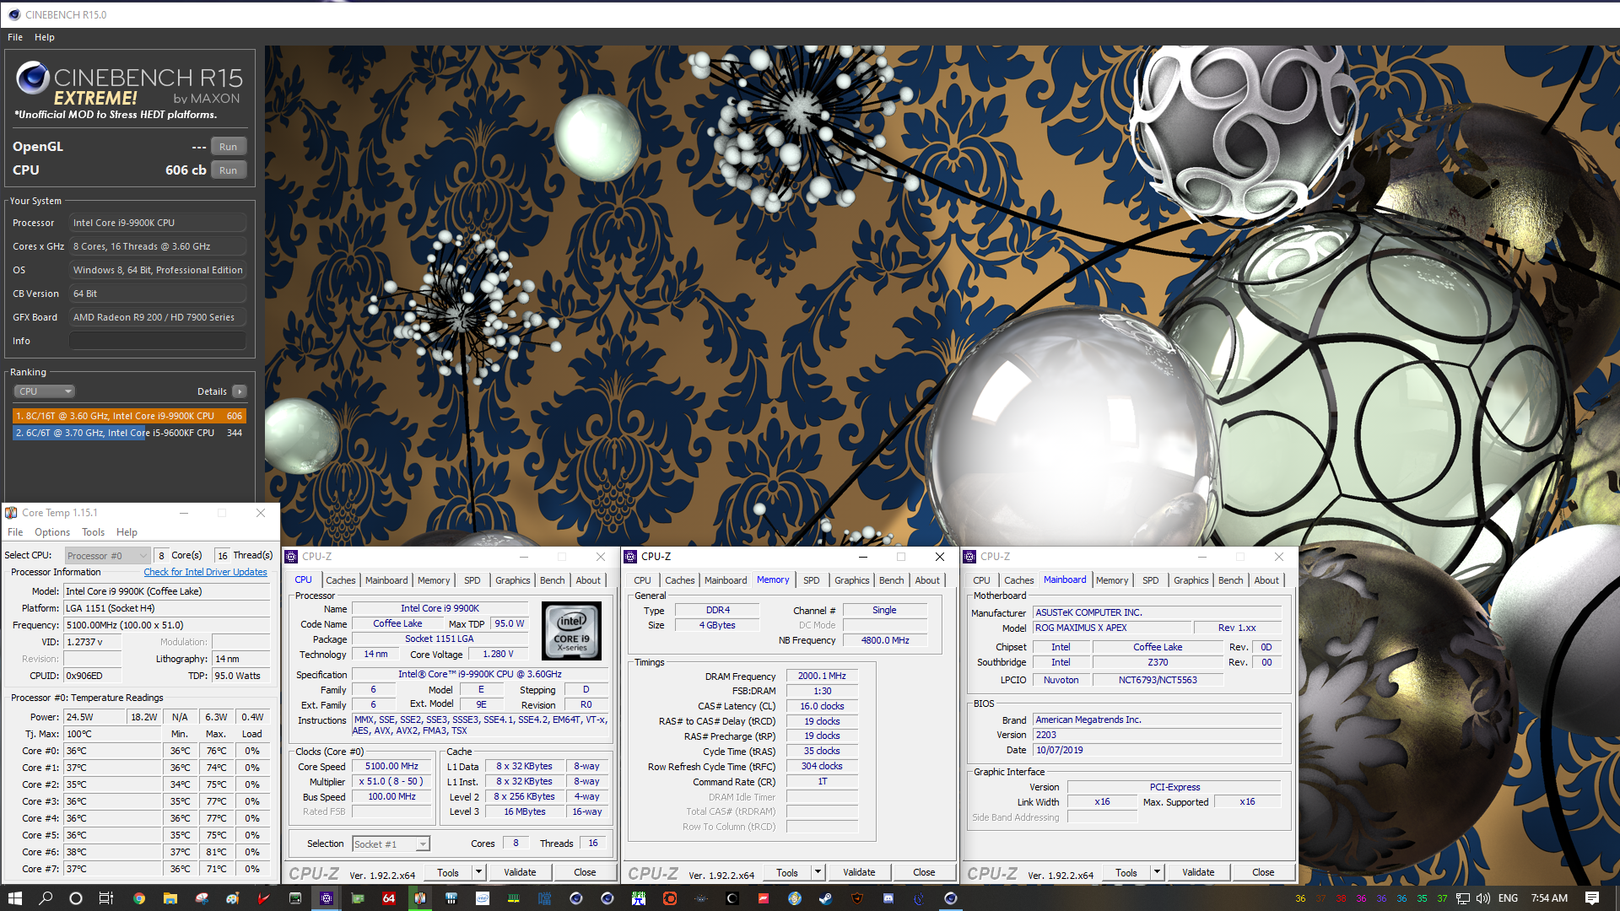Screen dimensions: 1620x911
Task: Click motherboard model ROG MAXIMUS X APEX
Action: 1113,628
